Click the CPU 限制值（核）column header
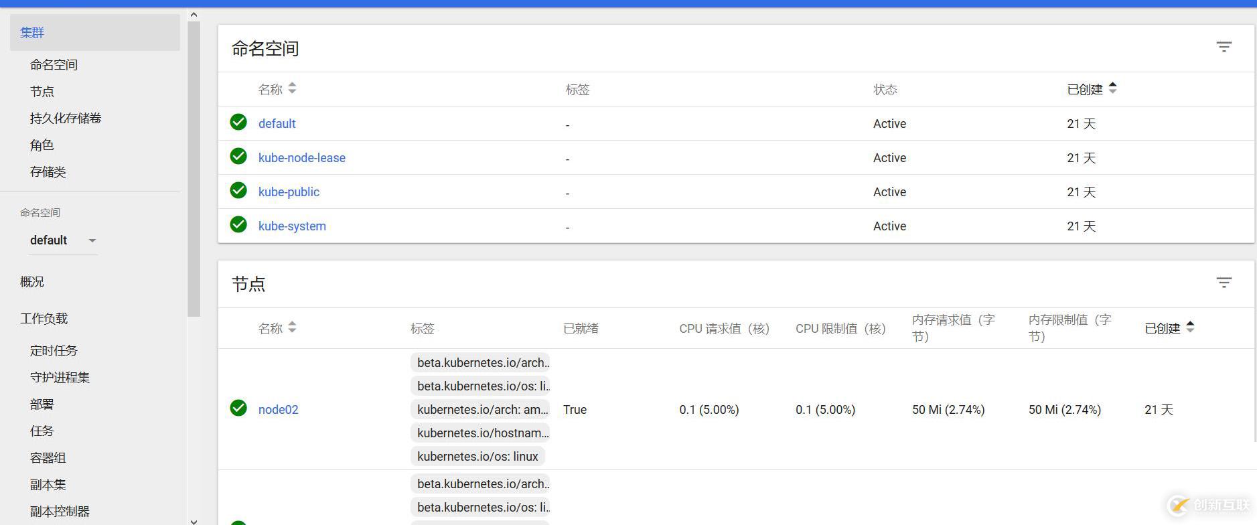The height and width of the screenshot is (525, 1257). [x=840, y=329]
